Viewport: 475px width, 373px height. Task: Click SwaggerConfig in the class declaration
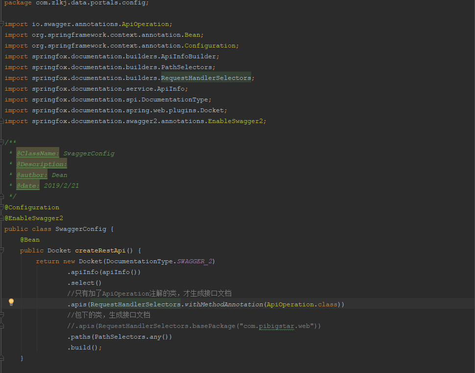coord(81,229)
